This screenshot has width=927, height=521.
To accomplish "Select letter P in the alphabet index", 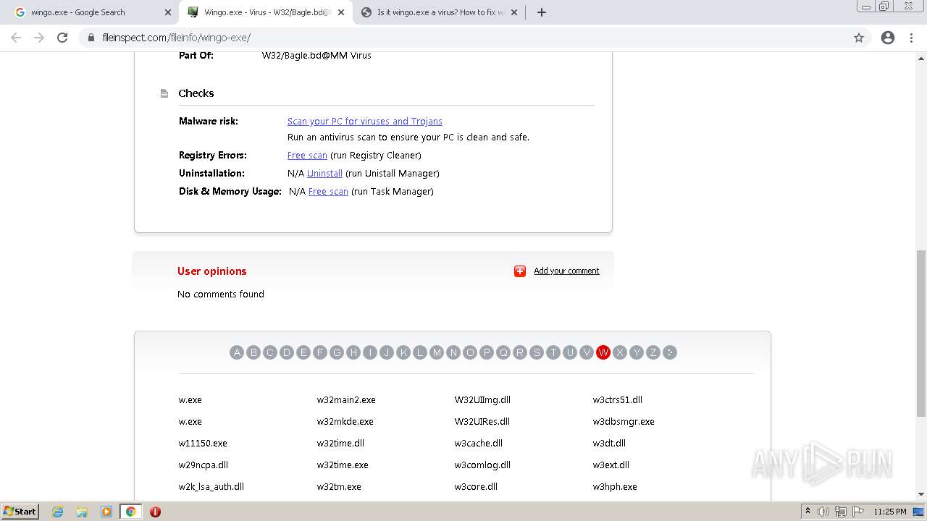I will (487, 352).
